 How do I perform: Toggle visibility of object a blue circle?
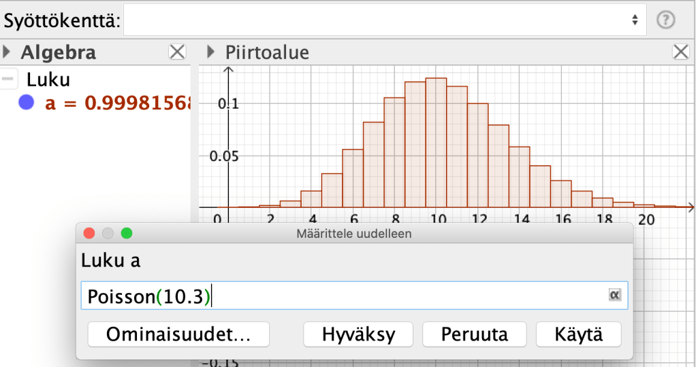click(27, 103)
